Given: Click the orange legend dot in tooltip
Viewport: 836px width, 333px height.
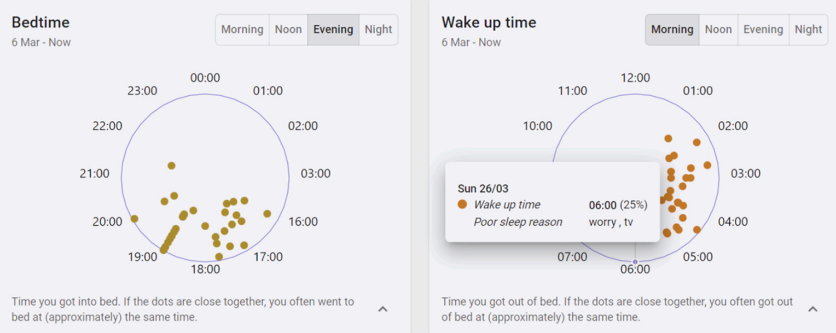Looking at the screenshot, I should 462,205.
